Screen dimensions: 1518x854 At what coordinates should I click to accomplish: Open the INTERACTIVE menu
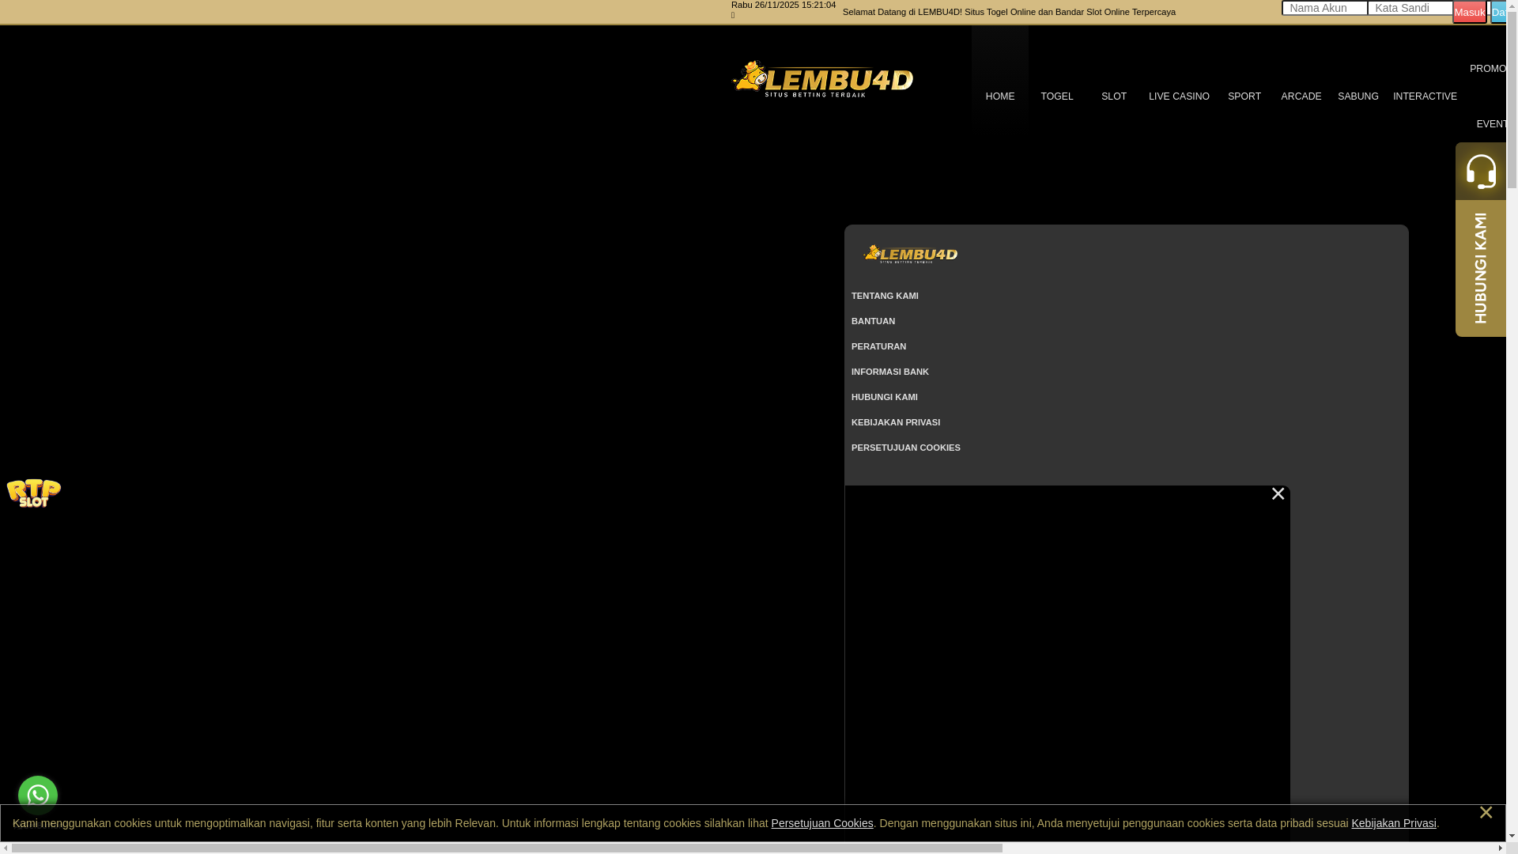point(1425,96)
